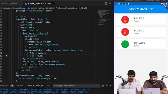Click the beginBatchEdit debug log line
This screenshot has height=94, width=168.
pyautogui.click(x=44, y=92)
